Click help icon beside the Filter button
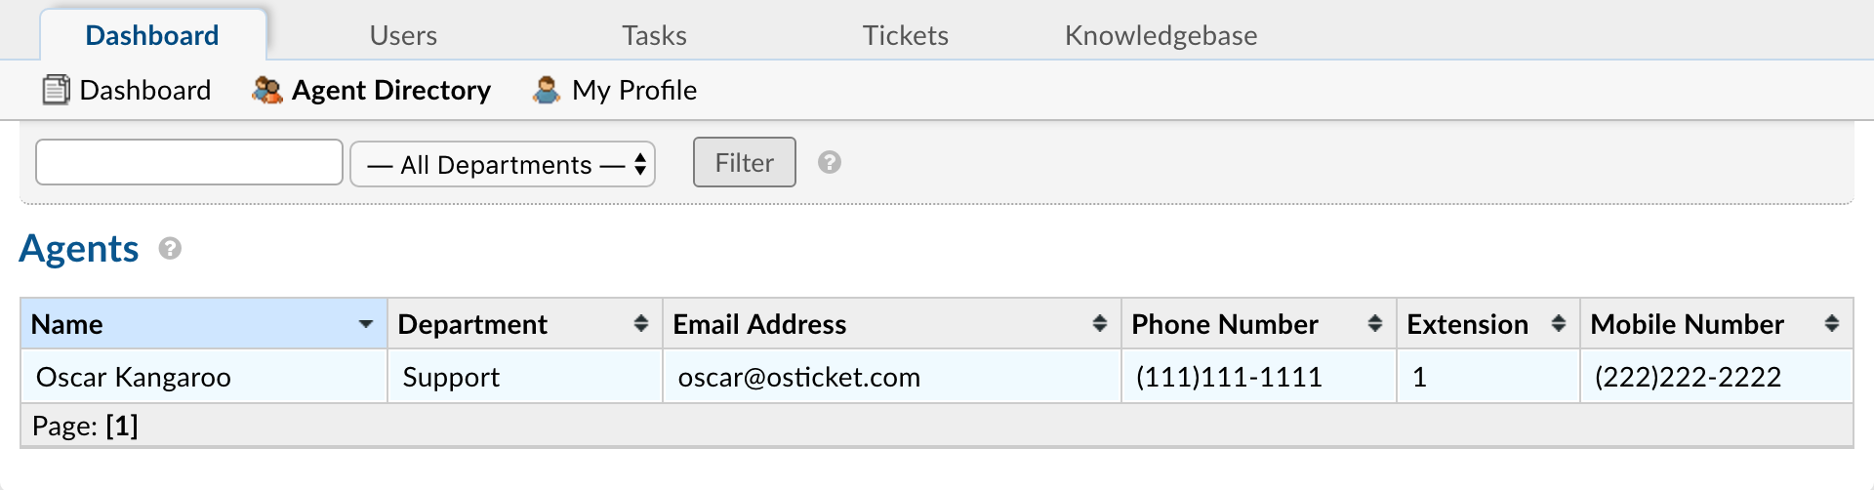Image resolution: width=1874 pixels, height=490 pixels. click(x=830, y=162)
